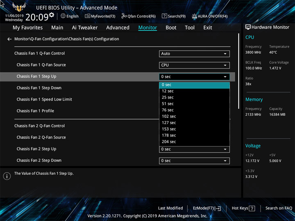Click EzMode(F7) label

tap(204, 208)
